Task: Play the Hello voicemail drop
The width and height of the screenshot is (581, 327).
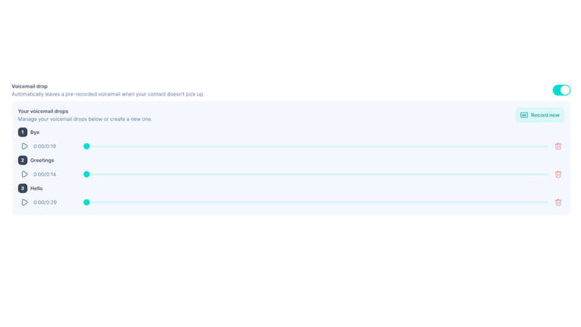Action: coord(24,202)
